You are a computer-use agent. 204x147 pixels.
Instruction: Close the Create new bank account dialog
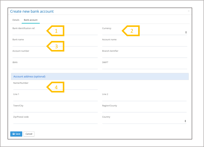click(x=189, y=11)
